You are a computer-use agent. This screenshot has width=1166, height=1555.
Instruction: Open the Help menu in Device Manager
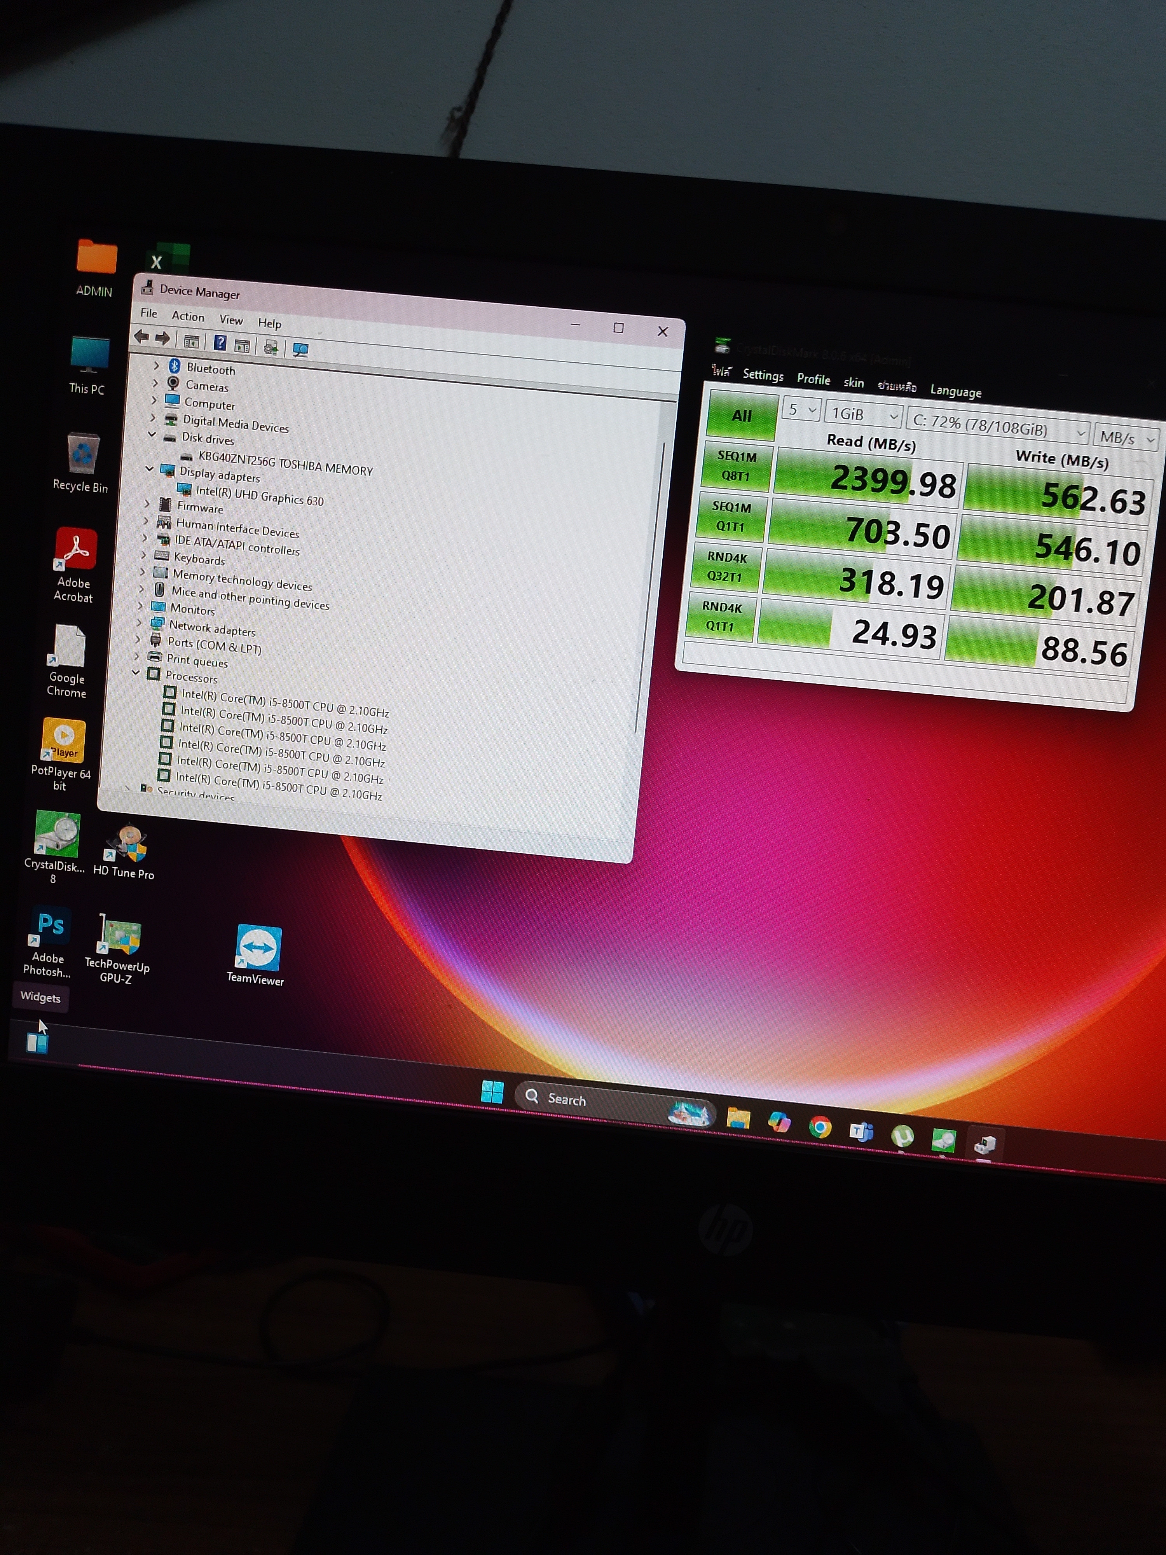coord(270,323)
